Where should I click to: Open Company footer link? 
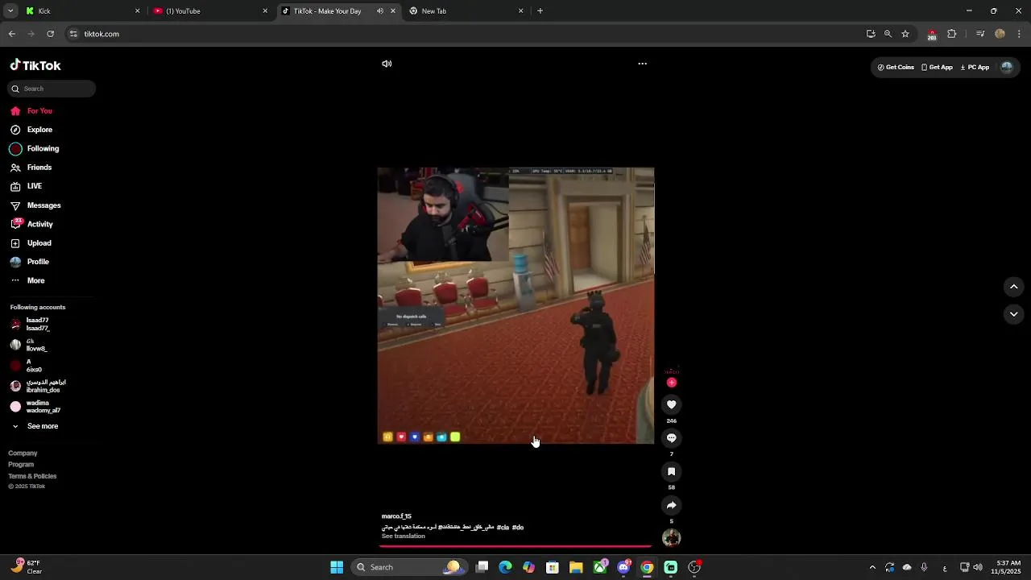[23, 454]
